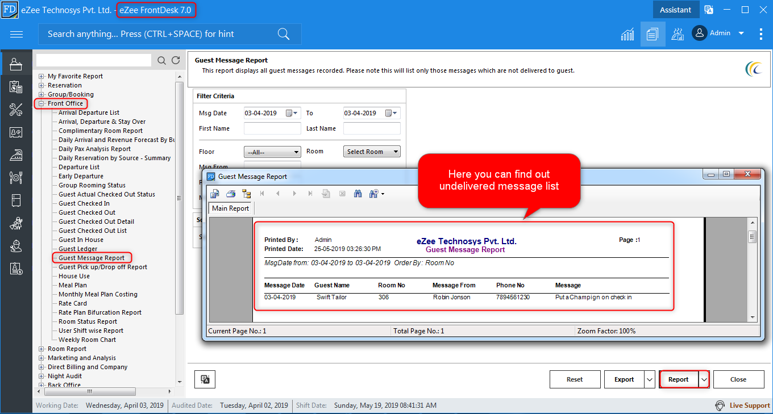Screen dimensions: 773x414
Task: Expand the My Favorite Report node
Action: click(41, 76)
